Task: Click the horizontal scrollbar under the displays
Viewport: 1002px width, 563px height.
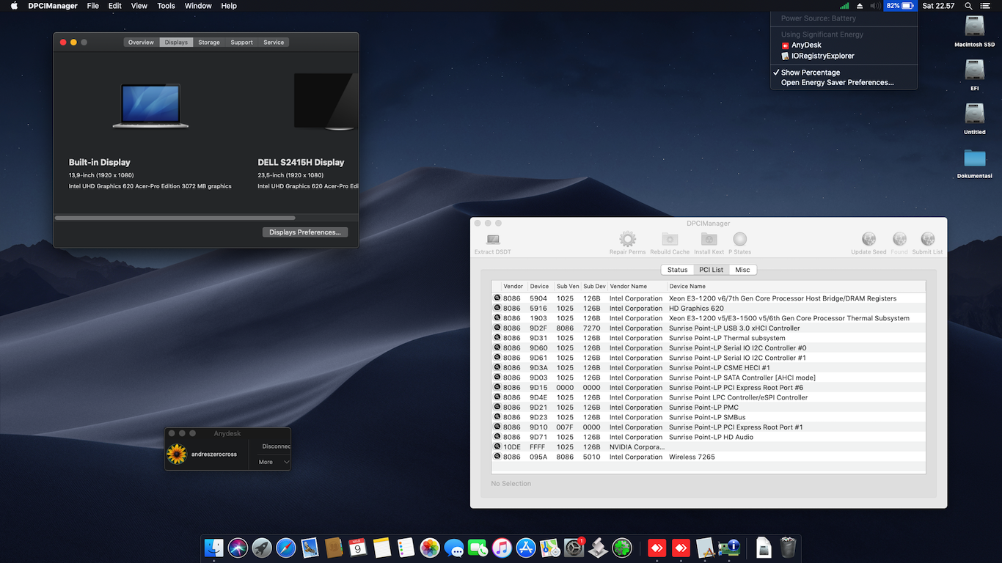Action: 175,218
